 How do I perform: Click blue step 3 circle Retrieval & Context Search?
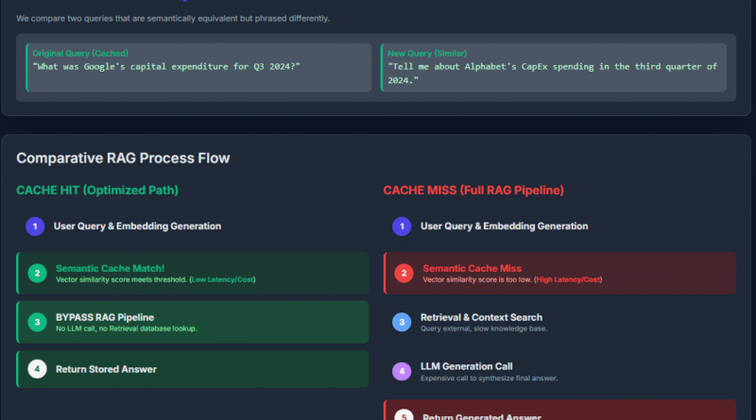point(402,322)
